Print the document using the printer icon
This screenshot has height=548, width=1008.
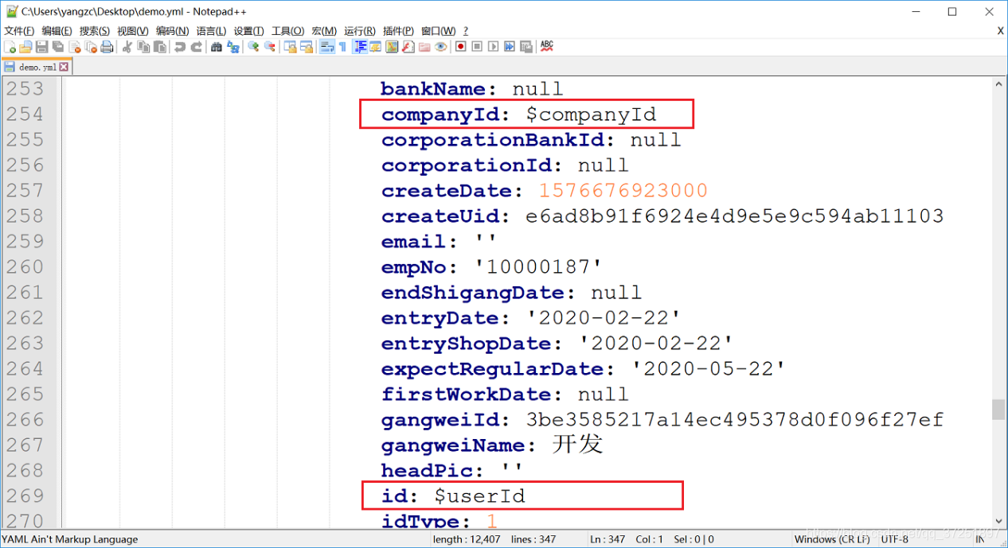pos(107,47)
